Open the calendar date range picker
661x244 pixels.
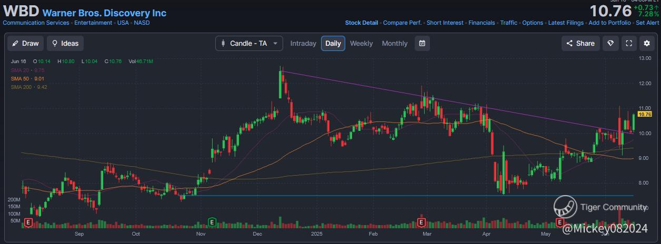[x=422, y=43]
